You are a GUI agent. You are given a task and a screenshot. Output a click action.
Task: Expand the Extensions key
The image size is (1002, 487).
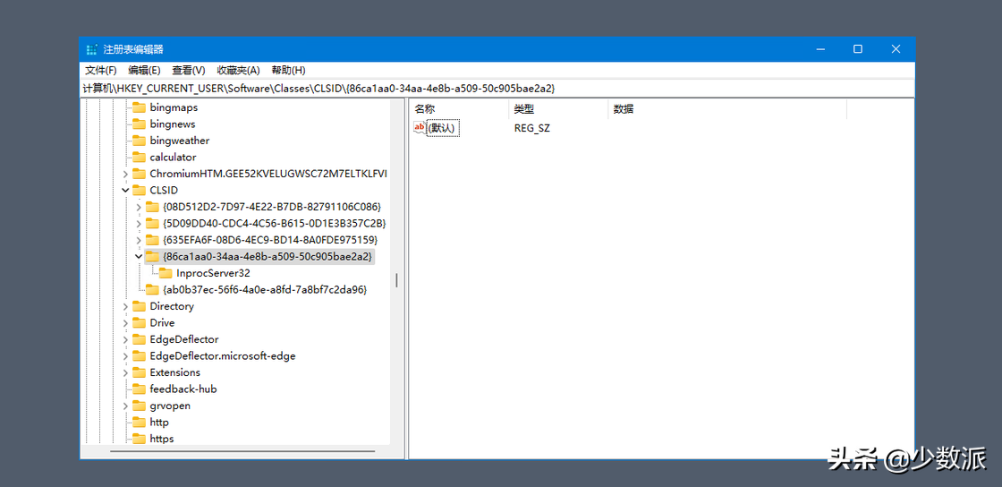click(125, 372)
